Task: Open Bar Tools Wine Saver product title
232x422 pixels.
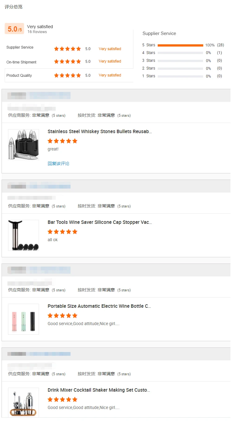Action: (100, 222)
